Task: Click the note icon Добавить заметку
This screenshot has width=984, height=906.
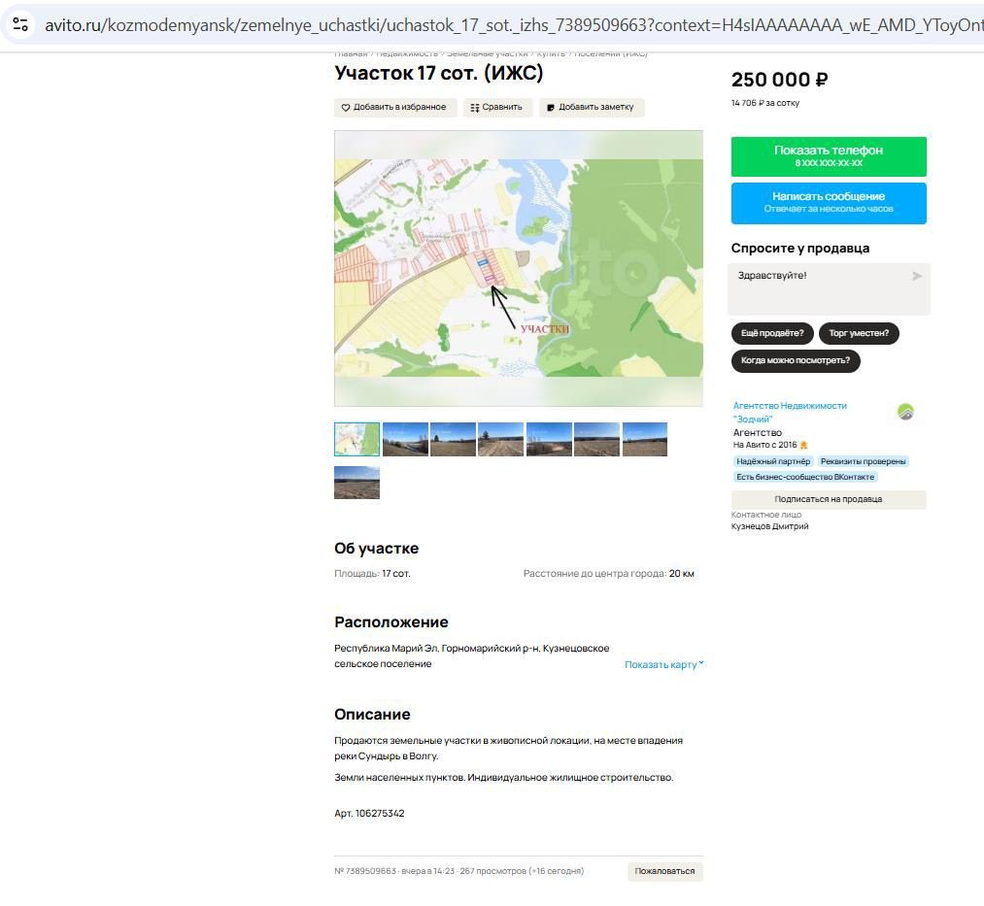Action: click(551, 107)
